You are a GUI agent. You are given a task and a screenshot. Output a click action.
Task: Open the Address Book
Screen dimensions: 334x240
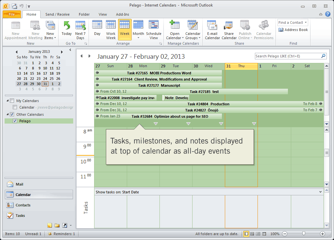click(293, 30)
